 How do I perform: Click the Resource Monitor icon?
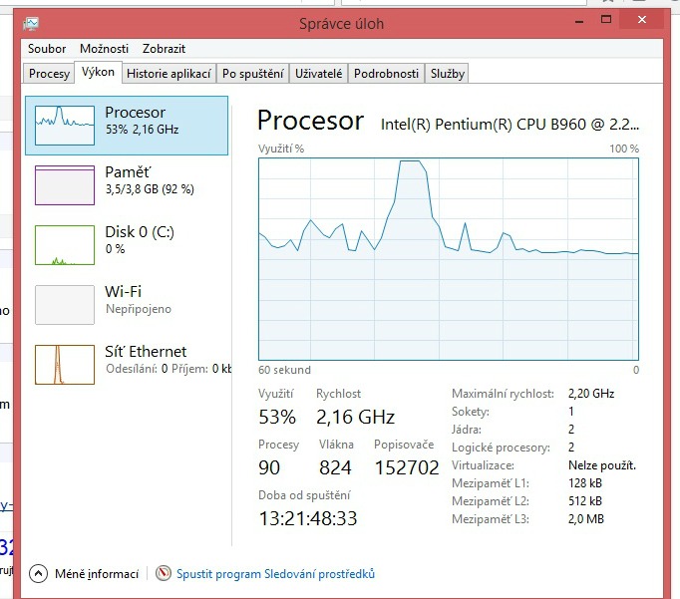coord(164,573)
